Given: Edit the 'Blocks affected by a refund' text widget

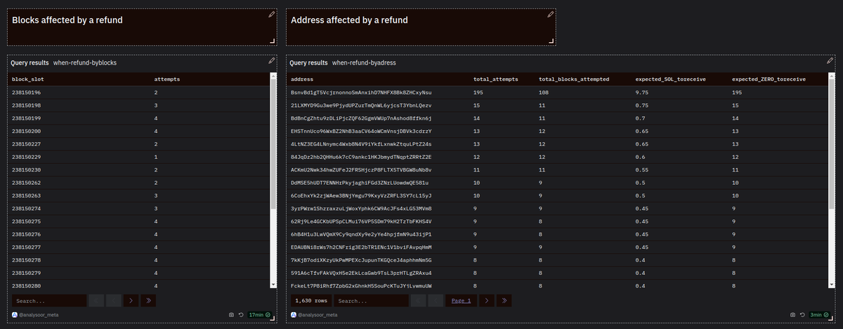Looking at the screenshot, I should click(271, 14).
